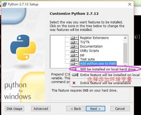Screen dimensions: 141x115
Task: Click the feature list scrollbar up arrow
Action: [x=125, y=38]
